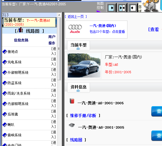Click the blue book icon next to 音响系统

point(5,135)
